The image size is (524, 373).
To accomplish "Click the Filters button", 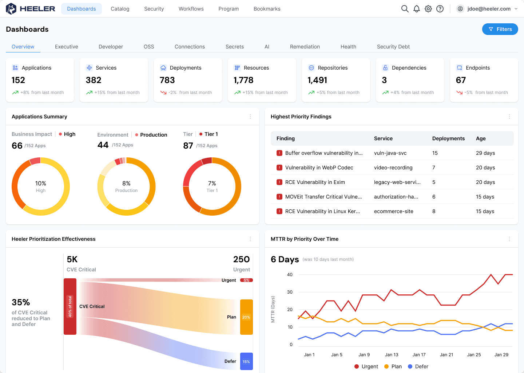I will [x=500, y=29].
